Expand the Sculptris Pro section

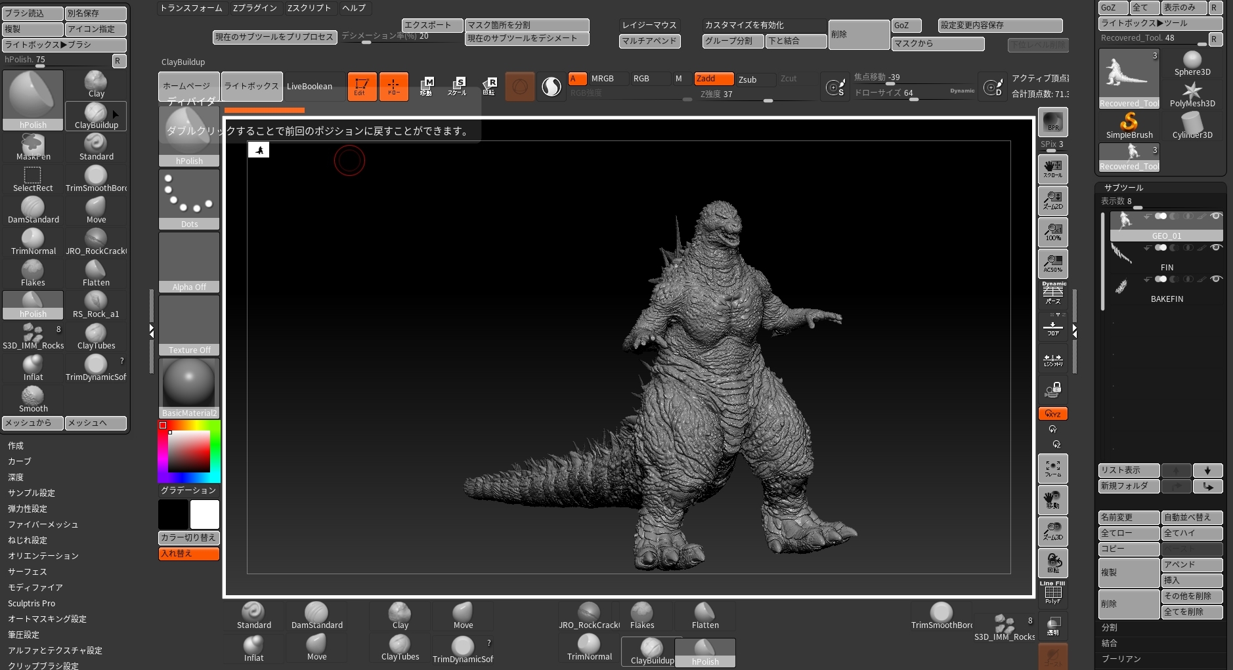coord(31,603)
